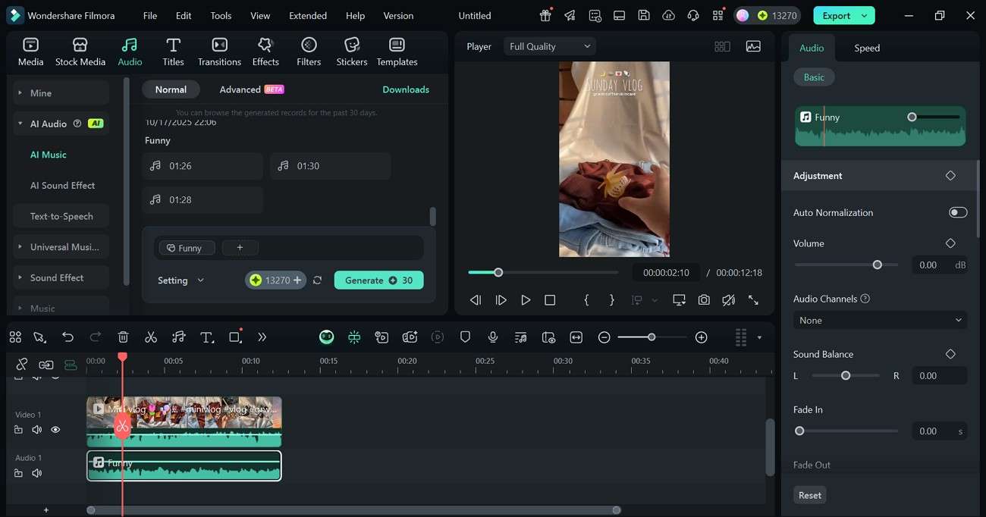Expand the Setting options
Screen dimensions: 986x517
(x=181, y=280)
